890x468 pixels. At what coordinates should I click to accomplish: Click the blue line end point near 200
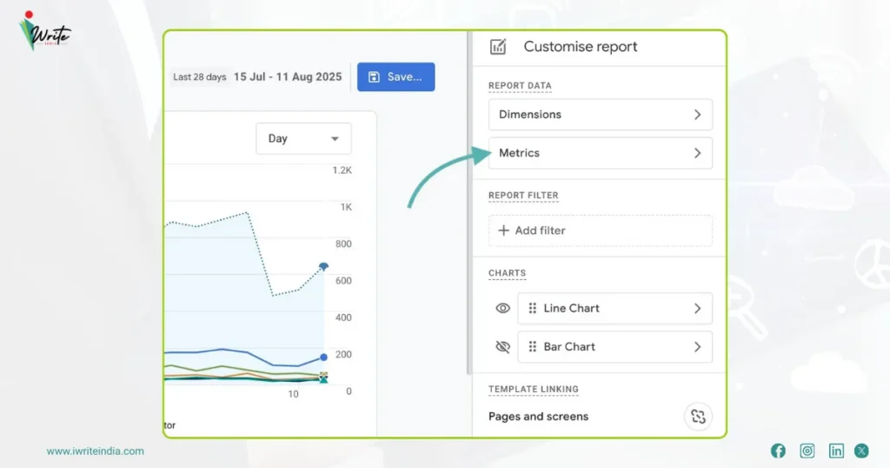click(x=323, y=358)
